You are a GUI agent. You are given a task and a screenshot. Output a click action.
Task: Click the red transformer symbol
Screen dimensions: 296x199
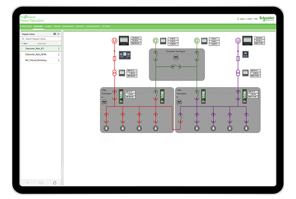click(115, 73)
